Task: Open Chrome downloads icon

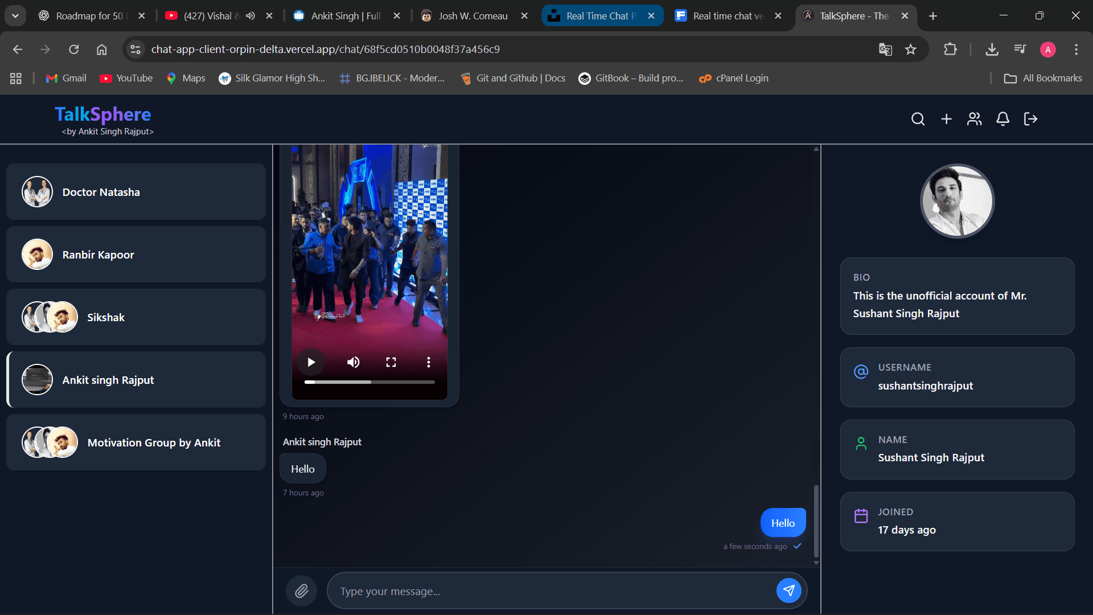Action: pyautogui.click(x=992, y=50)
